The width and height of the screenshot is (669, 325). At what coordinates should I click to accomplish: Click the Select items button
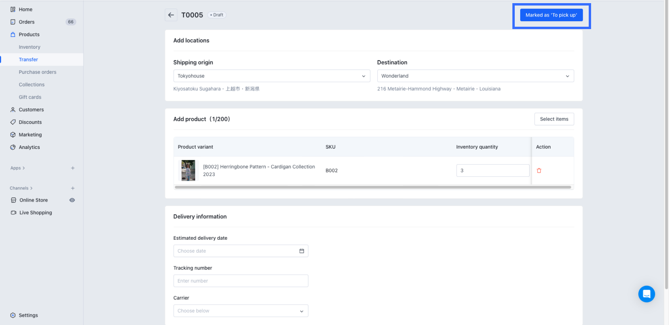[554, 119]
